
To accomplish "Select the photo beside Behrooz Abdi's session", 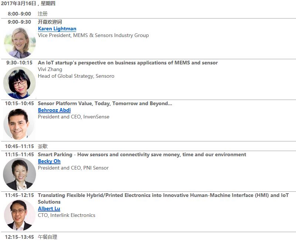I will click(19, 124).
